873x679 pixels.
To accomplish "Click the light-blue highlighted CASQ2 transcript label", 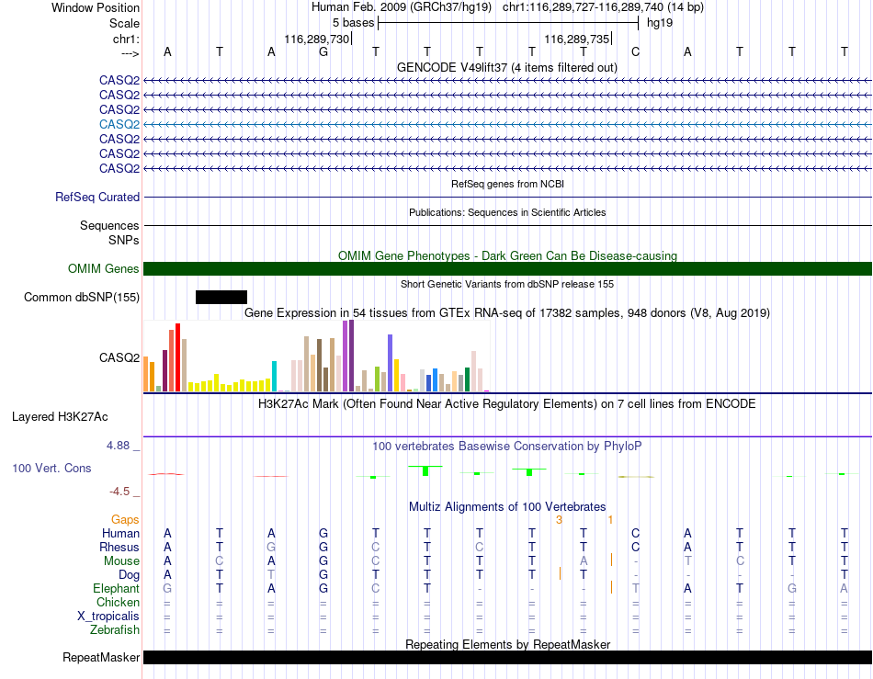I will [119, 124].
